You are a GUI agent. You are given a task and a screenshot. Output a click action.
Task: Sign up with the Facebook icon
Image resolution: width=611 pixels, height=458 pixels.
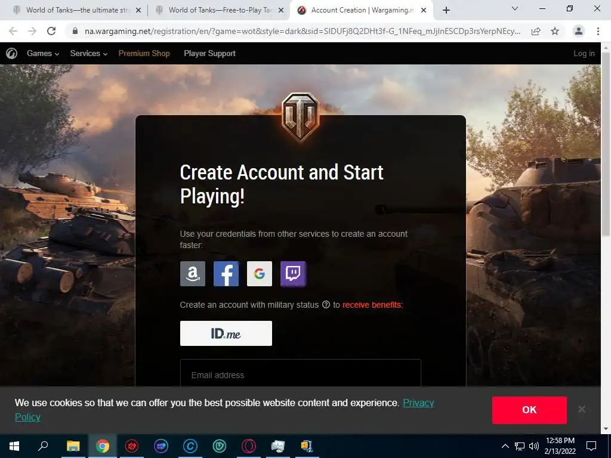point(226,274)
